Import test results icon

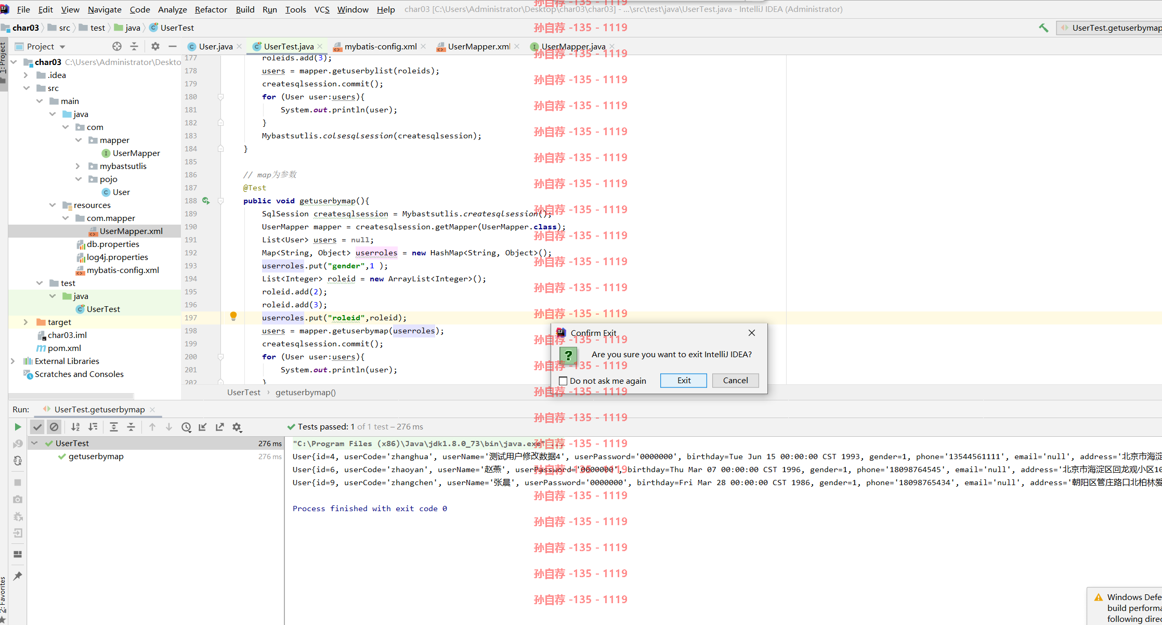(x=203, y=427)
